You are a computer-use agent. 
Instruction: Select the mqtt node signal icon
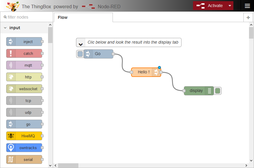coord(11,65)
